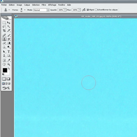Open the Filtre menu
137x137 pixels.
pos(44,5)
